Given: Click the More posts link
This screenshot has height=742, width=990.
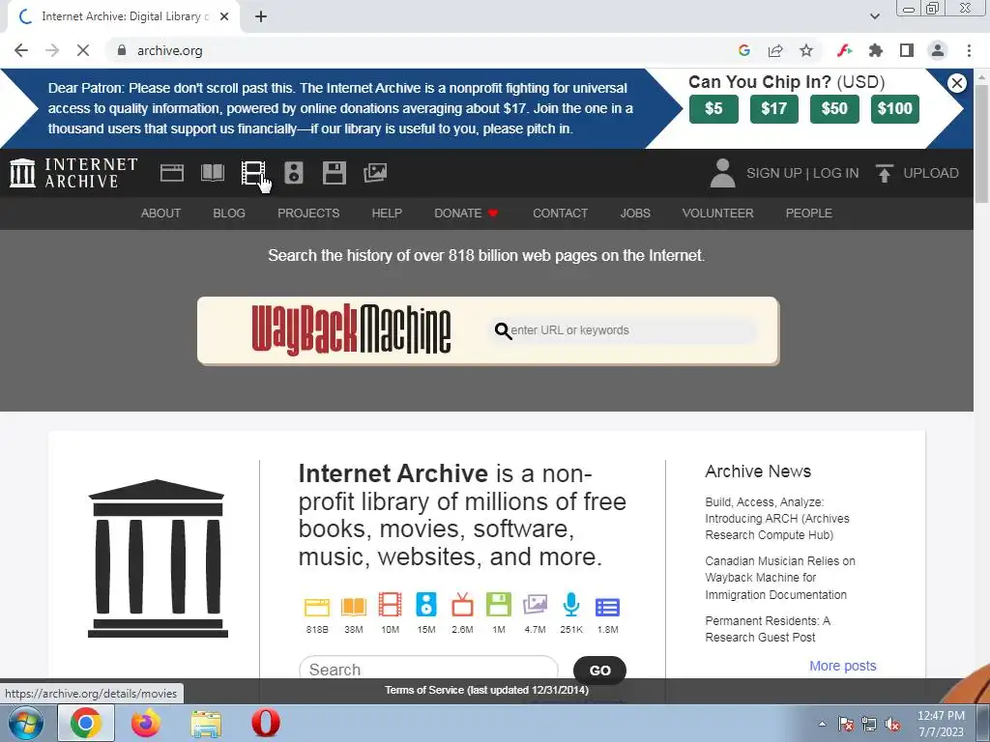Looking at the screenshot, I should [842, 666].
